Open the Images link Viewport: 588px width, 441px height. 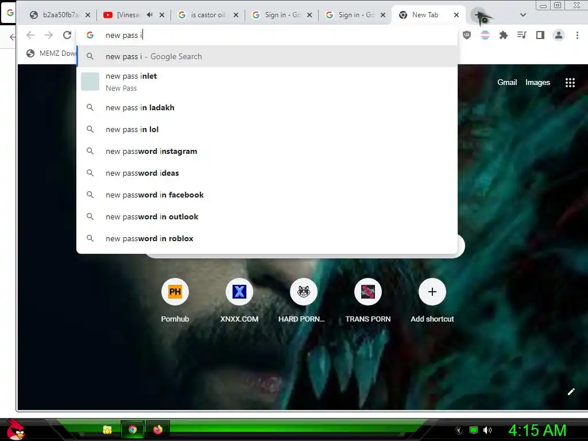pyautogui.click(x=537, y=83)
